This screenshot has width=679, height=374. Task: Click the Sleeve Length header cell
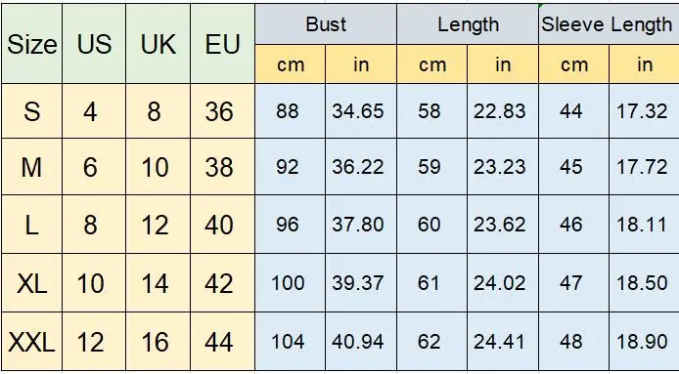click(609, 24)
